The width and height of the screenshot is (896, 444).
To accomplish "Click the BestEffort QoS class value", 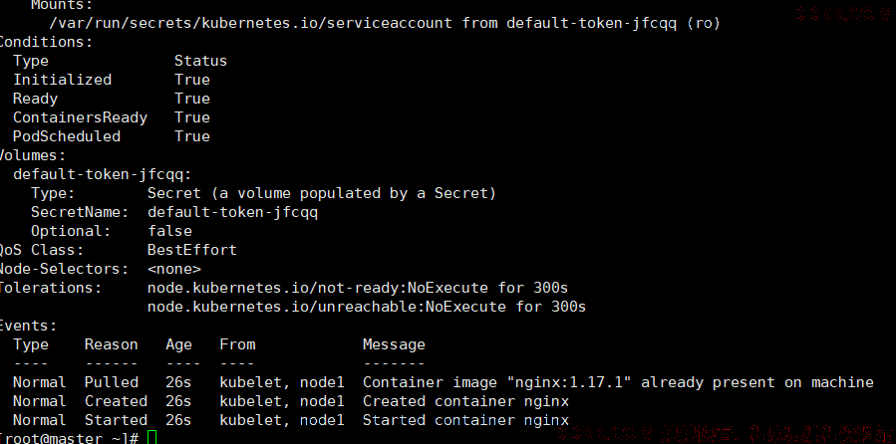I will click(x=192, y=250).
